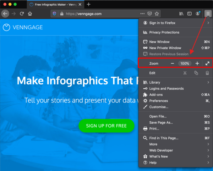Open the Library sidebar toolbar icon
The height and width of the screenshot is (171, 213).
[181, 13]
